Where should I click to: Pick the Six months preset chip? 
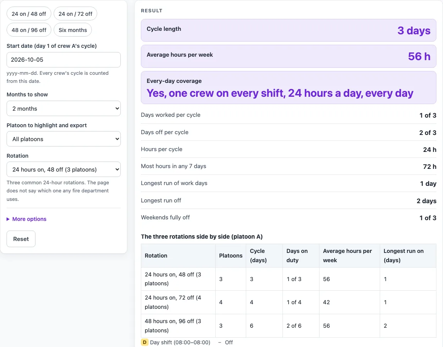pos(73,30)
